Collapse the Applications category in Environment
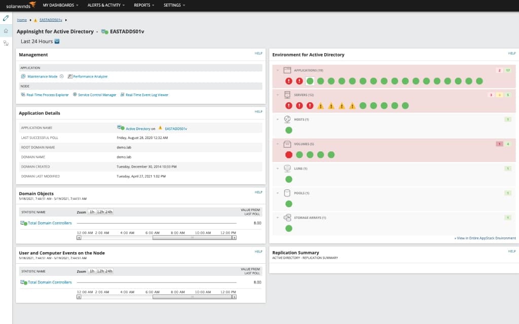Image resolution: width=519 pixels, height=324 pixels. 277,70
